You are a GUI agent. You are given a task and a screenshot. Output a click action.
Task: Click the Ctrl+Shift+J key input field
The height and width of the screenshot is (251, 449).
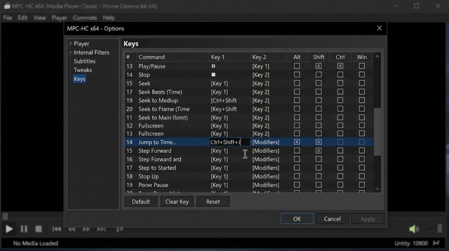pos(230,142)
